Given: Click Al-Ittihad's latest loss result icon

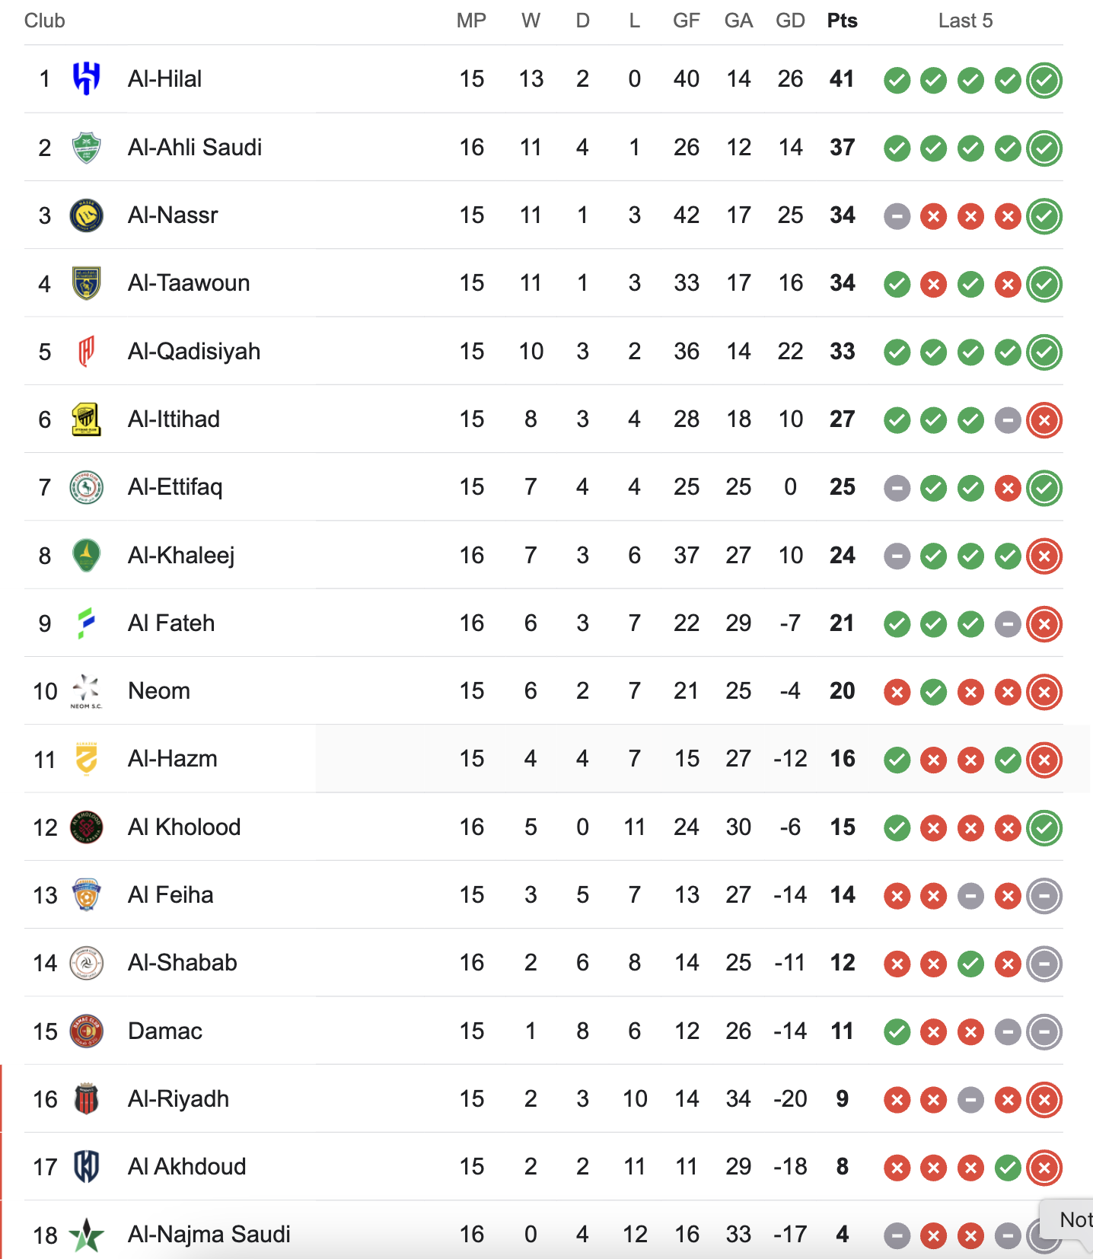Looking at the screenshot, I should click(1044, 420).
